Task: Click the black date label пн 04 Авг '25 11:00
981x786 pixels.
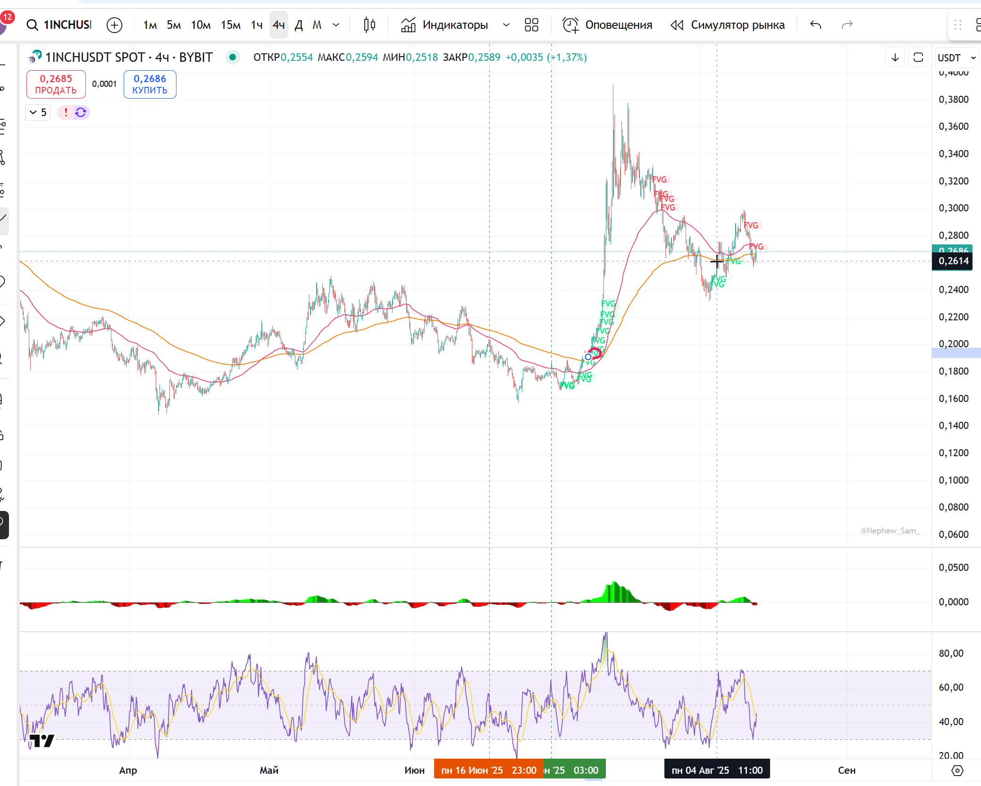Action: (x=717, y=770)
